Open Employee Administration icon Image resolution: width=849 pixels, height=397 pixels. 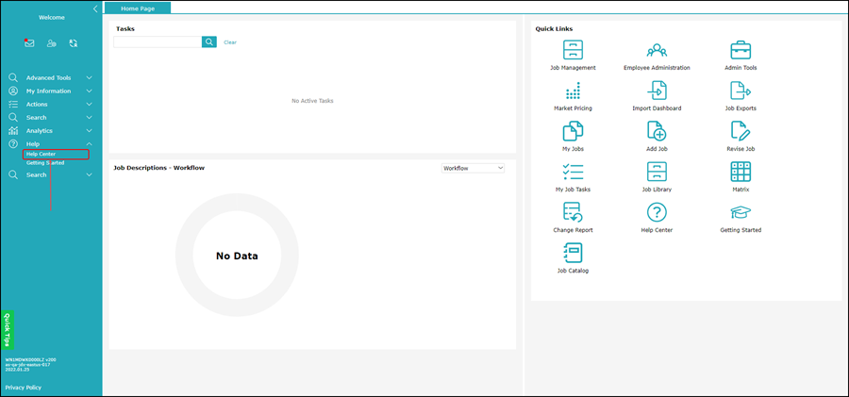[657, 51]
